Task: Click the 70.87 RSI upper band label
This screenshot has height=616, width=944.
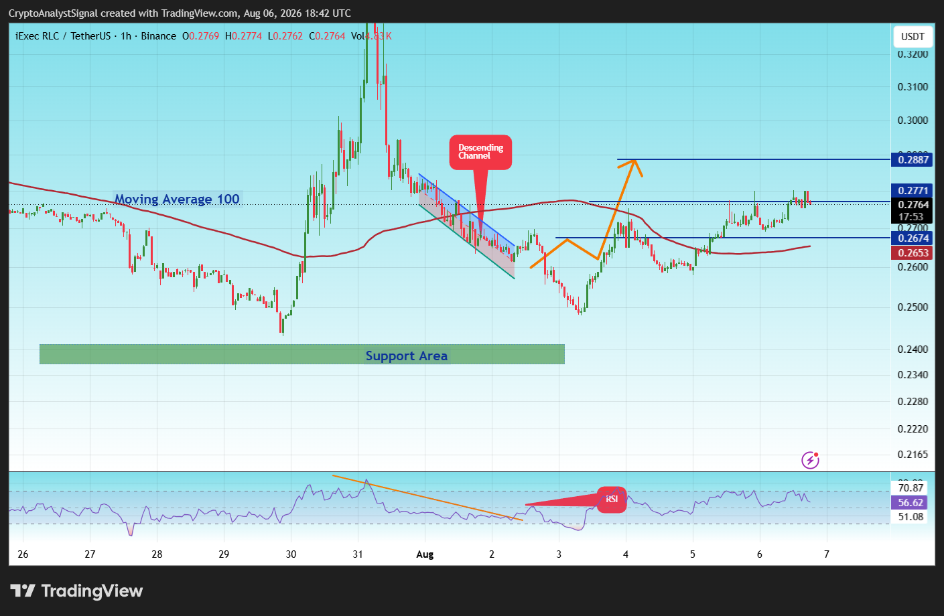Action: pos(911,488)
